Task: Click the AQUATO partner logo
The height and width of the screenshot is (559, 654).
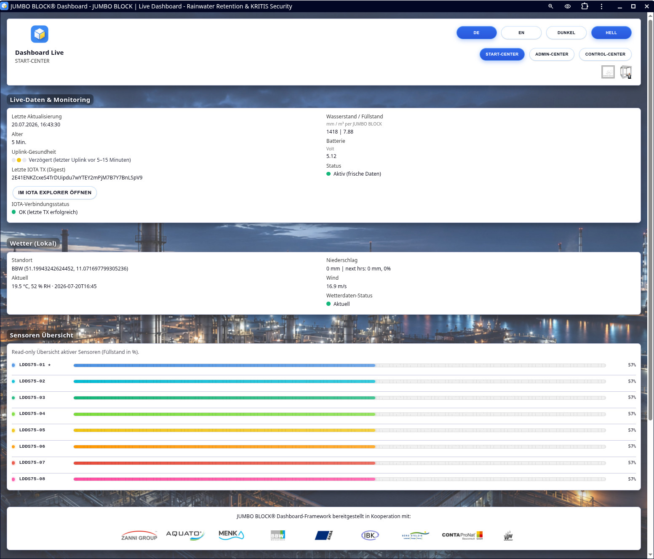Action: coord(185,535)
